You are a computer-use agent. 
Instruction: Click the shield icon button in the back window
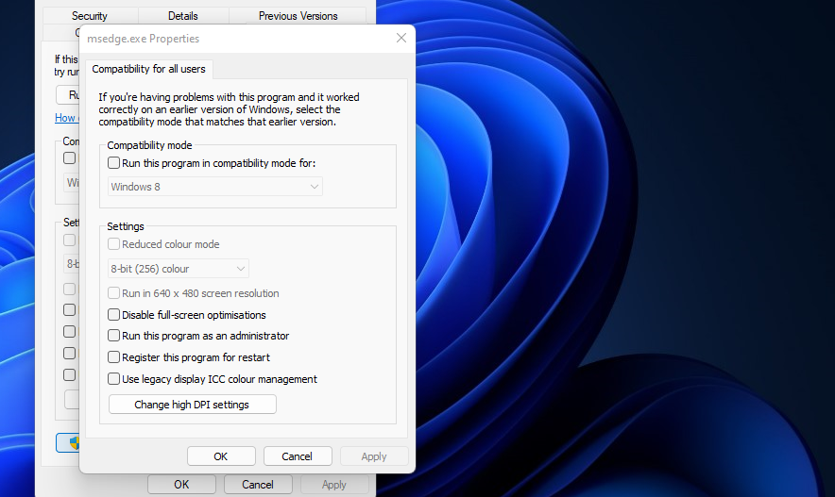68,443
